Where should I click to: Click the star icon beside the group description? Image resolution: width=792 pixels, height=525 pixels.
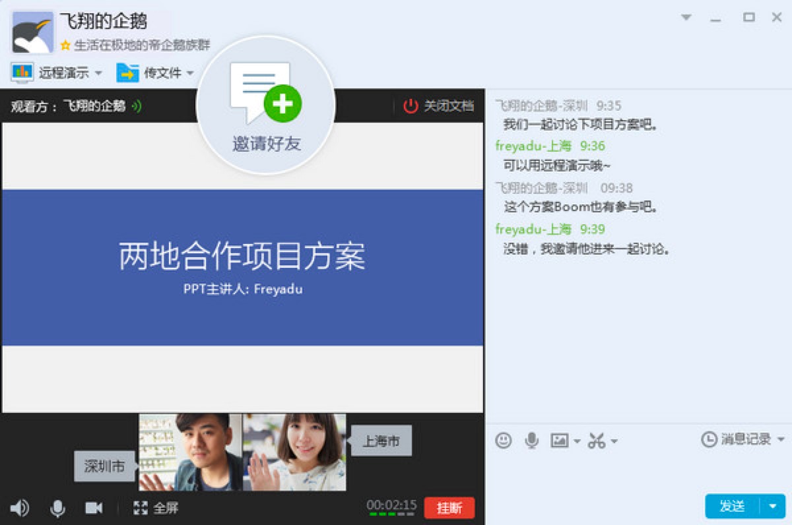coord(64,45)
